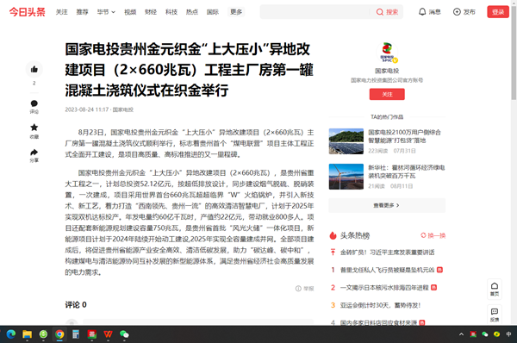This screenshot has height=343, width=517.
Task: Click the search magnifier button
Action: pyautogui.click(x=387, y=12)
